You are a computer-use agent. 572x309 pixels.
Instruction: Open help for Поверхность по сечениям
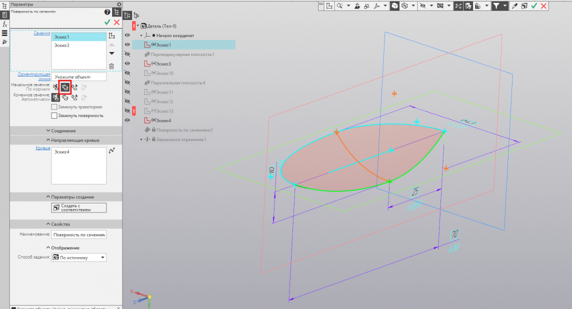(x=107, y=12)
